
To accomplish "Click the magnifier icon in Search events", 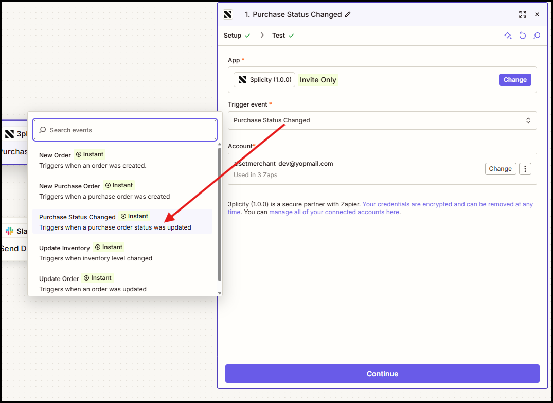I will (x=42, y=130).
